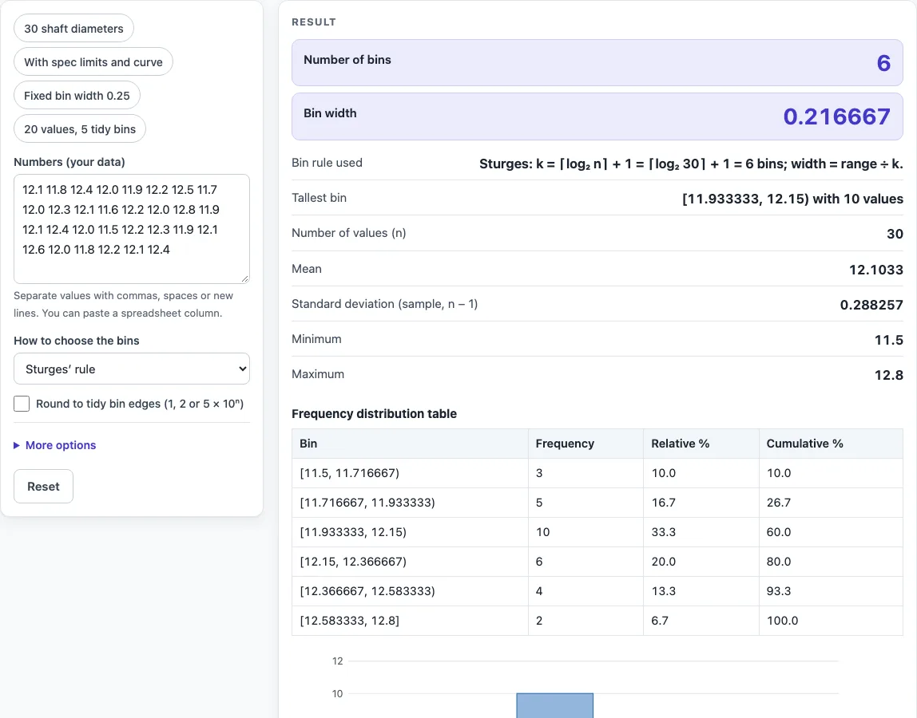Expand the "More options" section

pyautogui.click(x=55, y=445)
